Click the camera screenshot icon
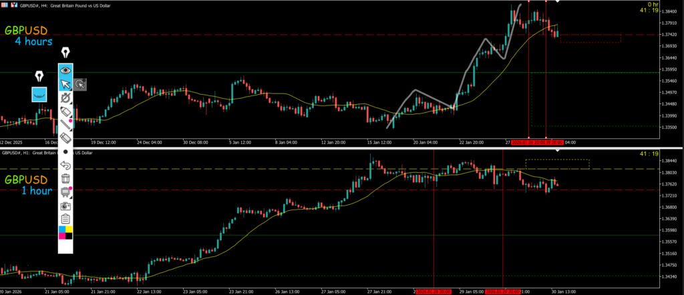This screenshot has height=295, width=684. (65, 206)
